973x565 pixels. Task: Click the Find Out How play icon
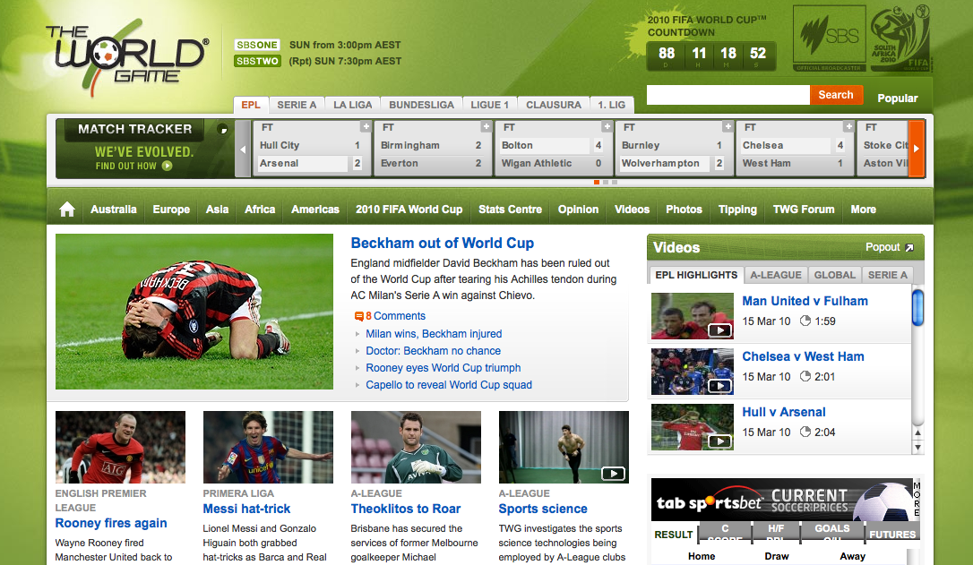(167, 166)
